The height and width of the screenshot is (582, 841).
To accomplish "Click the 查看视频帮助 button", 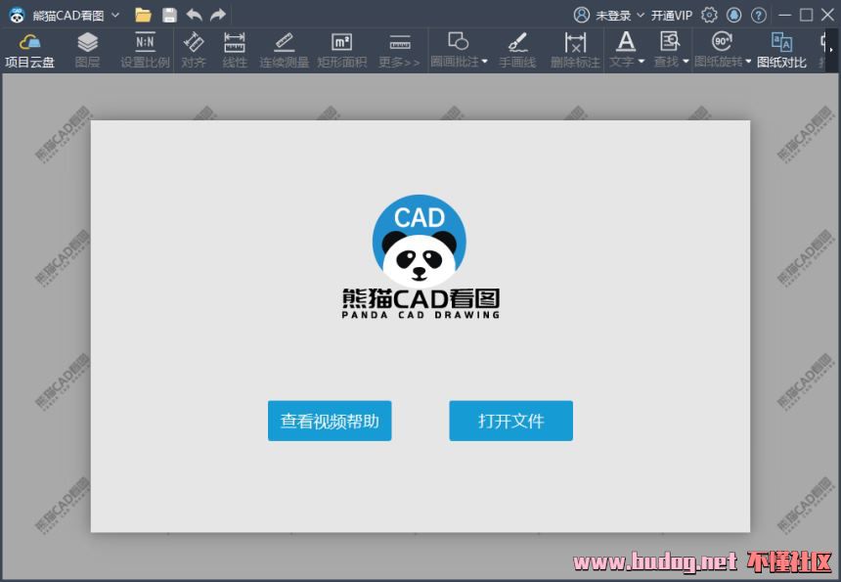I will click(330, 421).
